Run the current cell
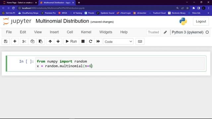The height and width of the screenshot is (119, 212). click(x=71, y=41)
